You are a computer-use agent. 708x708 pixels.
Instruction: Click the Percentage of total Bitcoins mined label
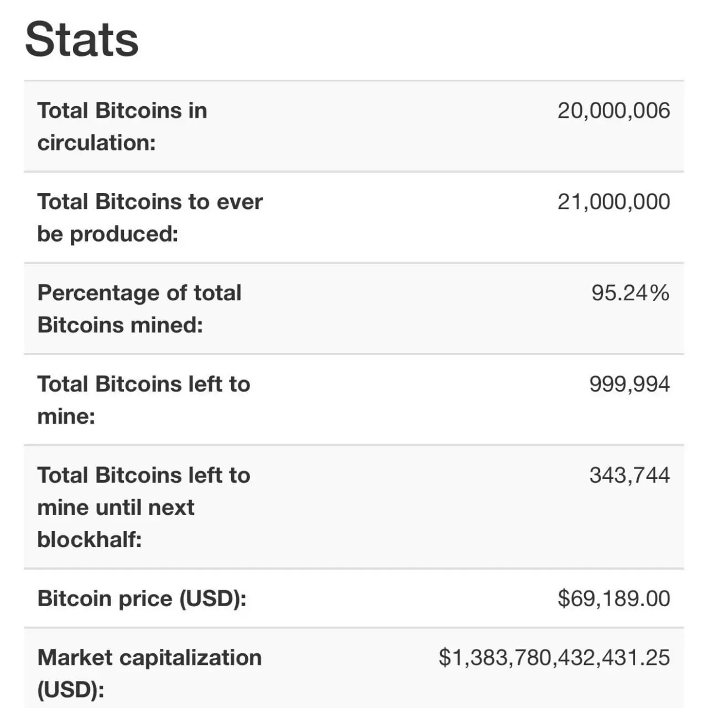pyautogui.click(x=139, y=293)
